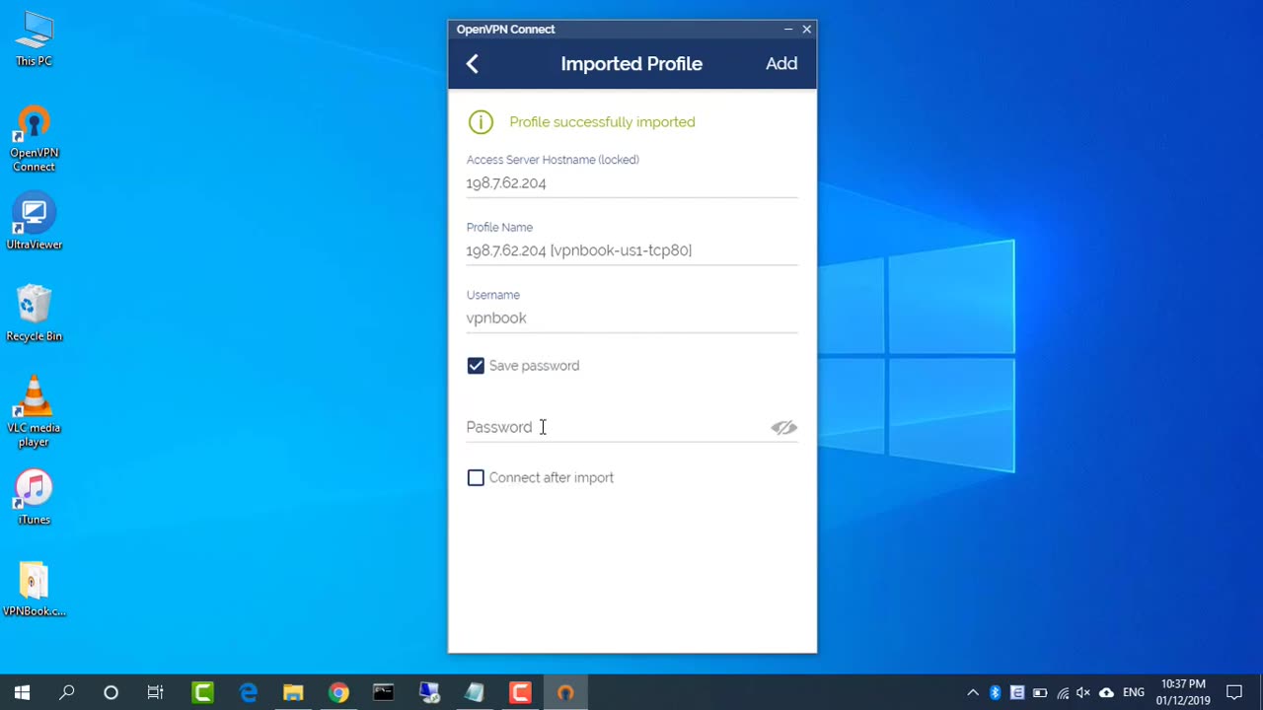1263x710 pixels.
Task: Click the Username field containing vpnbook
Action: (x=631, y=318)
